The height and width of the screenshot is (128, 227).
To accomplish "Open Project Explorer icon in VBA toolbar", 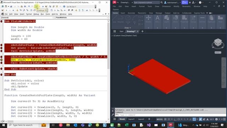I will pos(50,6).
